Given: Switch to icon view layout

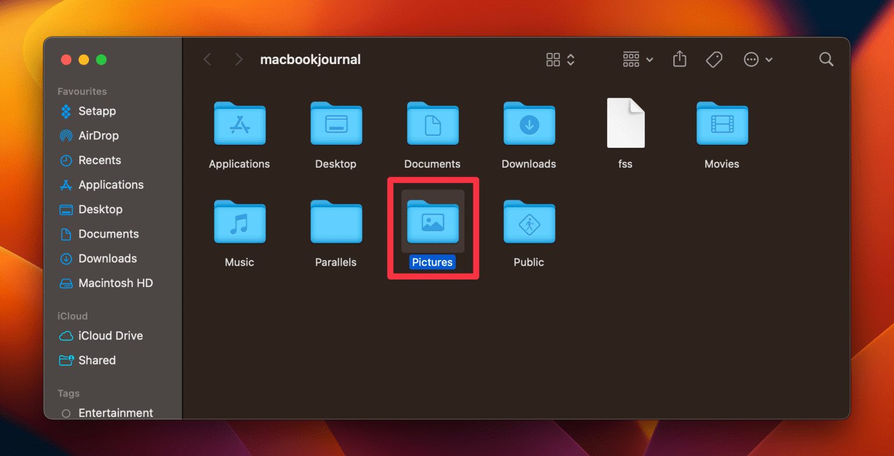Looking at the screenshot, I should pyautogui.click(x=552, y=59).
